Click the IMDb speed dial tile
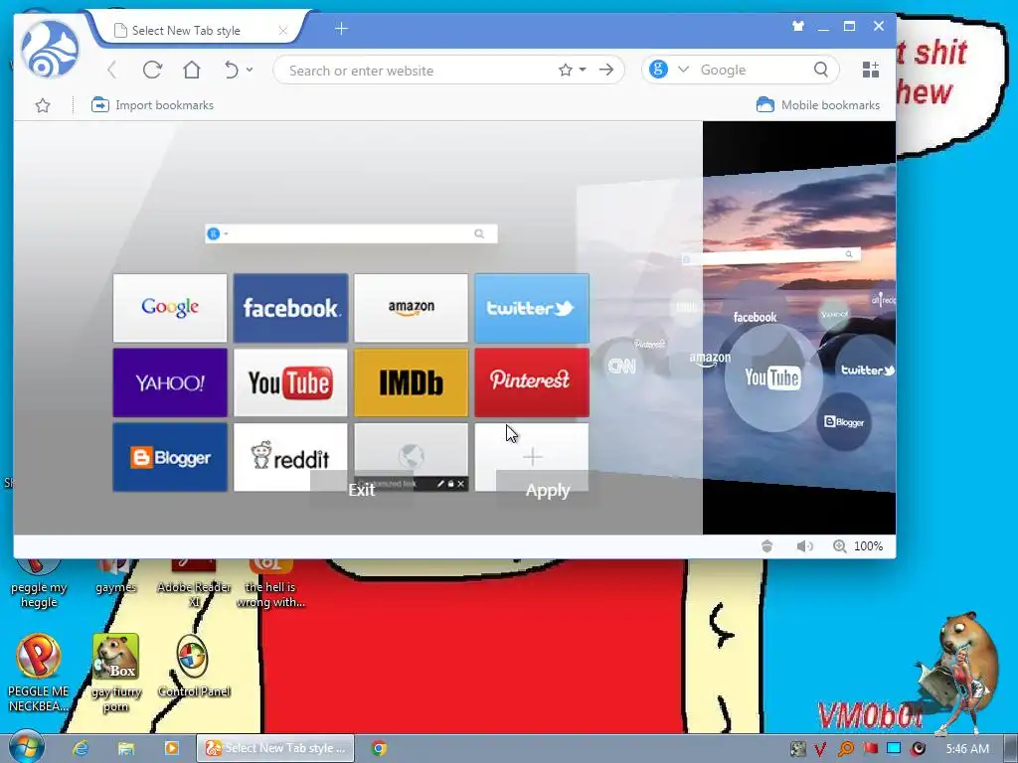This screenshot has height=763, width=1018. point(411,382)
